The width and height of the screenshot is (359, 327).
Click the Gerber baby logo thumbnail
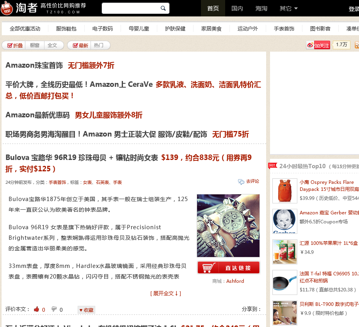pyautogui.click(x=284, y=221)
